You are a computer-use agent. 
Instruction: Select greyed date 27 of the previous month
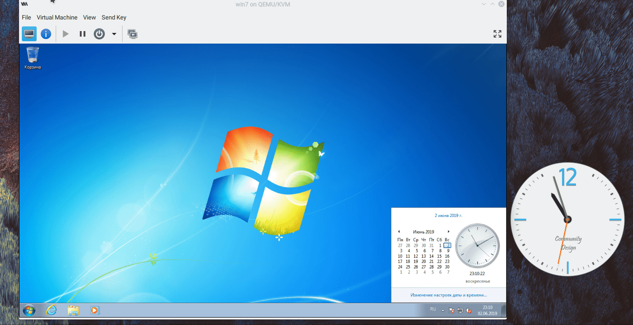point(400,245)
